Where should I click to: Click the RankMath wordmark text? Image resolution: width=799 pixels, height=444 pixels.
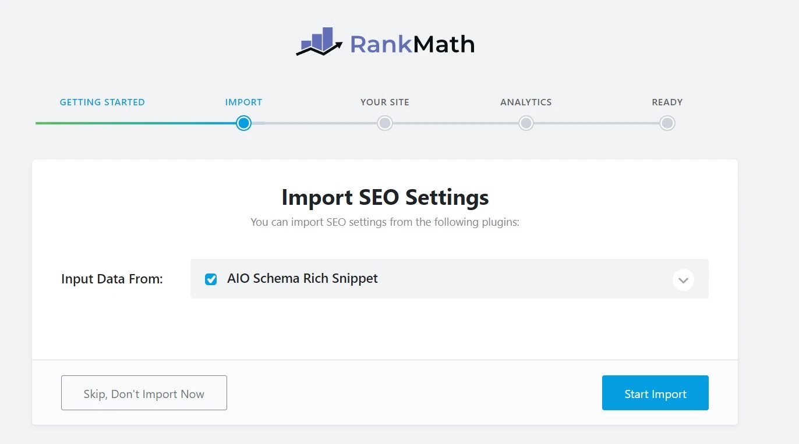[412, 44]
